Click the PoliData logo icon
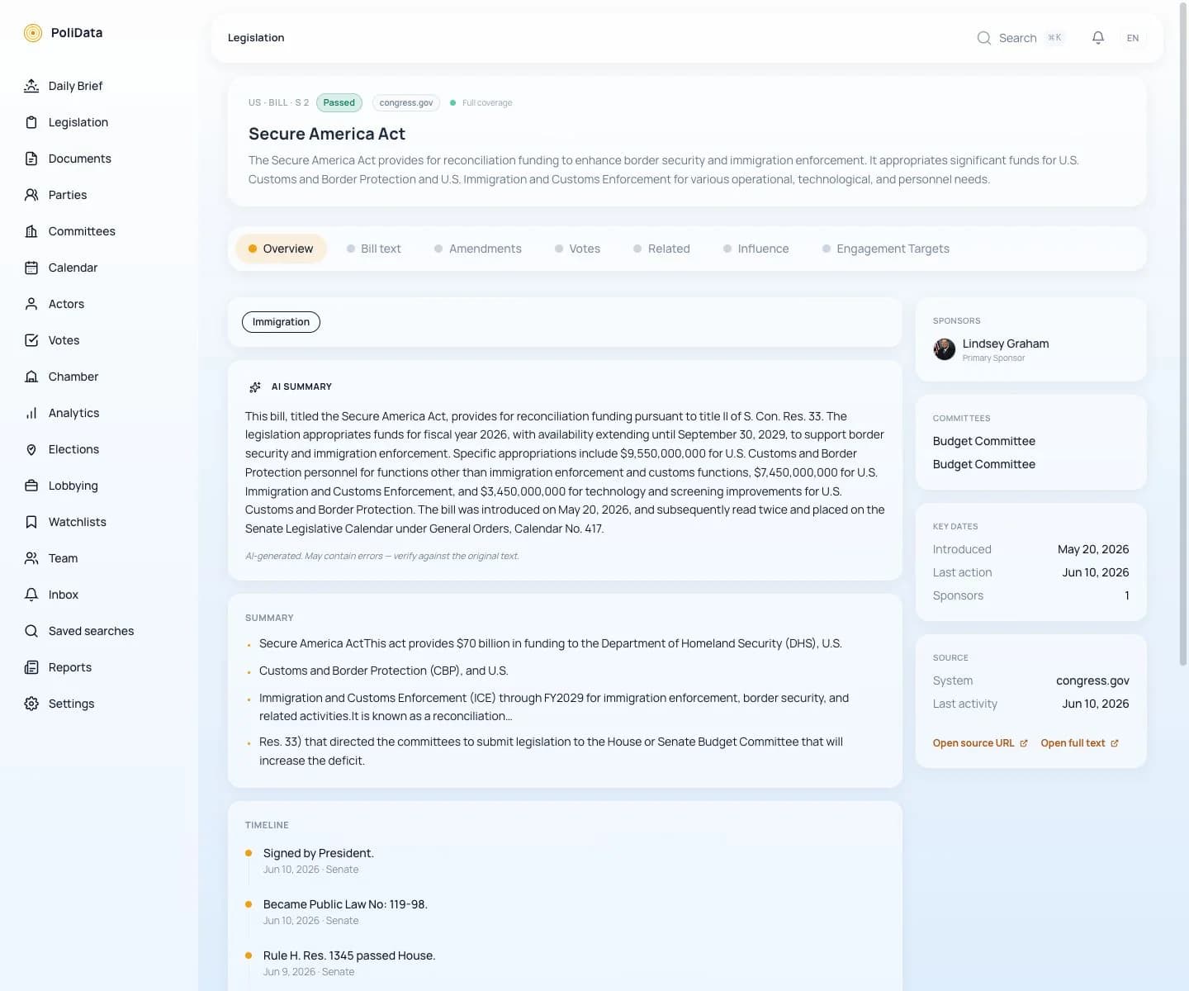The width and height of the screenshot is (1189, 991). click(33, 33)
